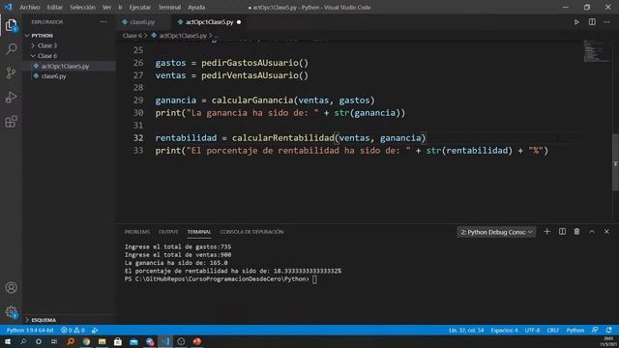619x348 pixels.
Task: Open the Accounts menu icon
Action: coord(11,288)
